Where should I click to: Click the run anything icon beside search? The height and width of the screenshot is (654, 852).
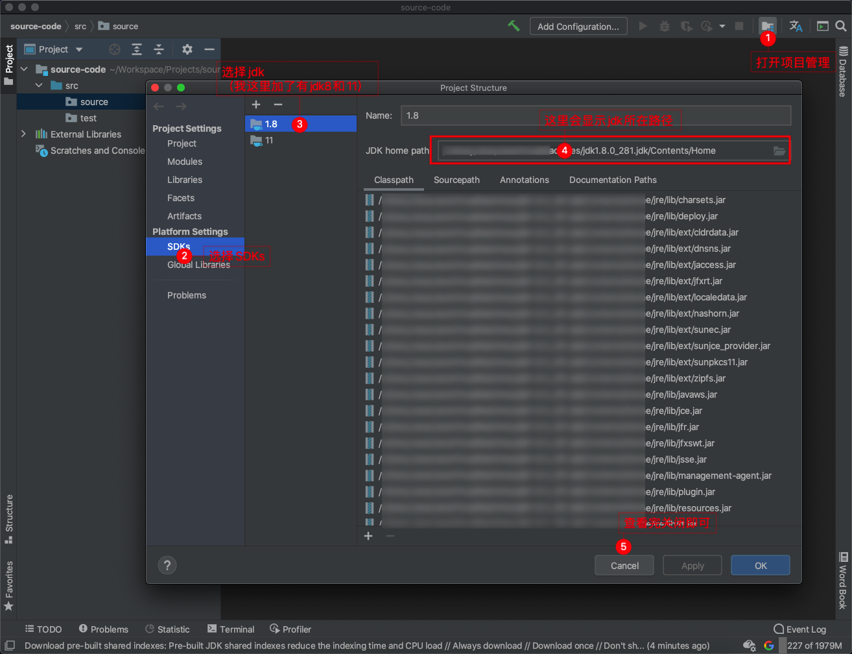[822, 26]
